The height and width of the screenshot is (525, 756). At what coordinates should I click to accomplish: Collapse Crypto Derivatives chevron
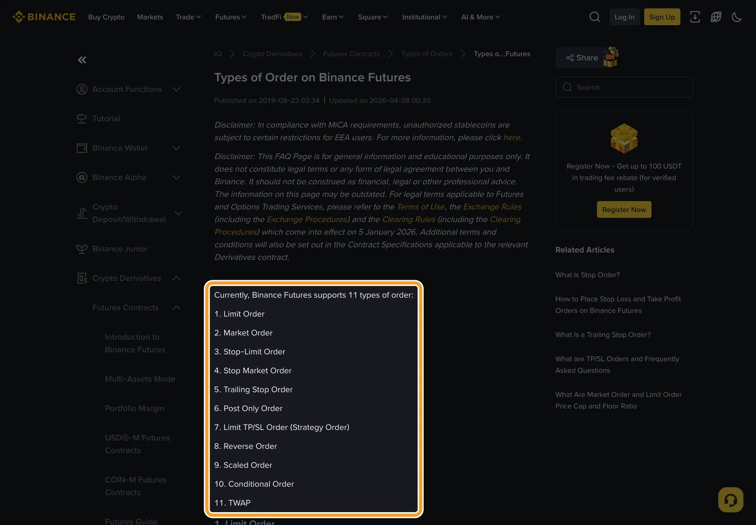[177, 278]
